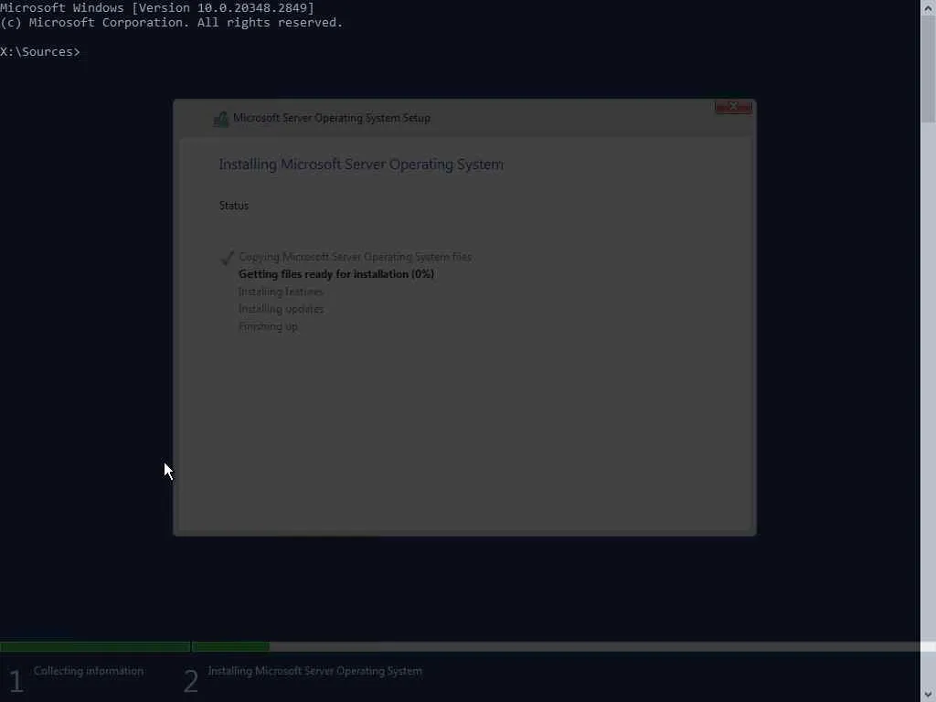The image size is (936, 702).
Task: Click the command prompt vertical scrollbar thumb
Action: click(x=929, y=68)
